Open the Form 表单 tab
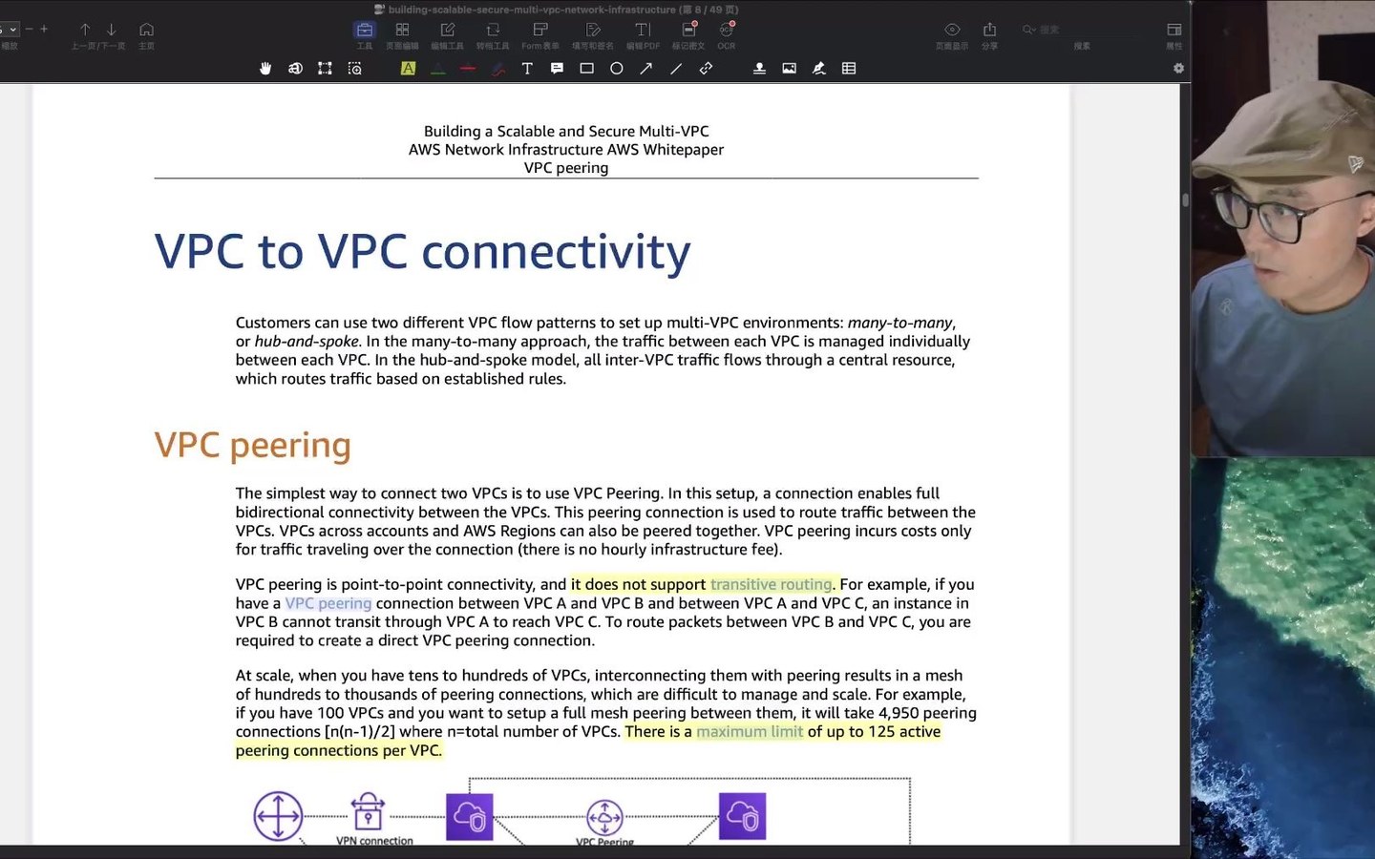Image resolution: width=1375 pixels, height=859 pixels. pyautogui.click(x=540, y=35)
